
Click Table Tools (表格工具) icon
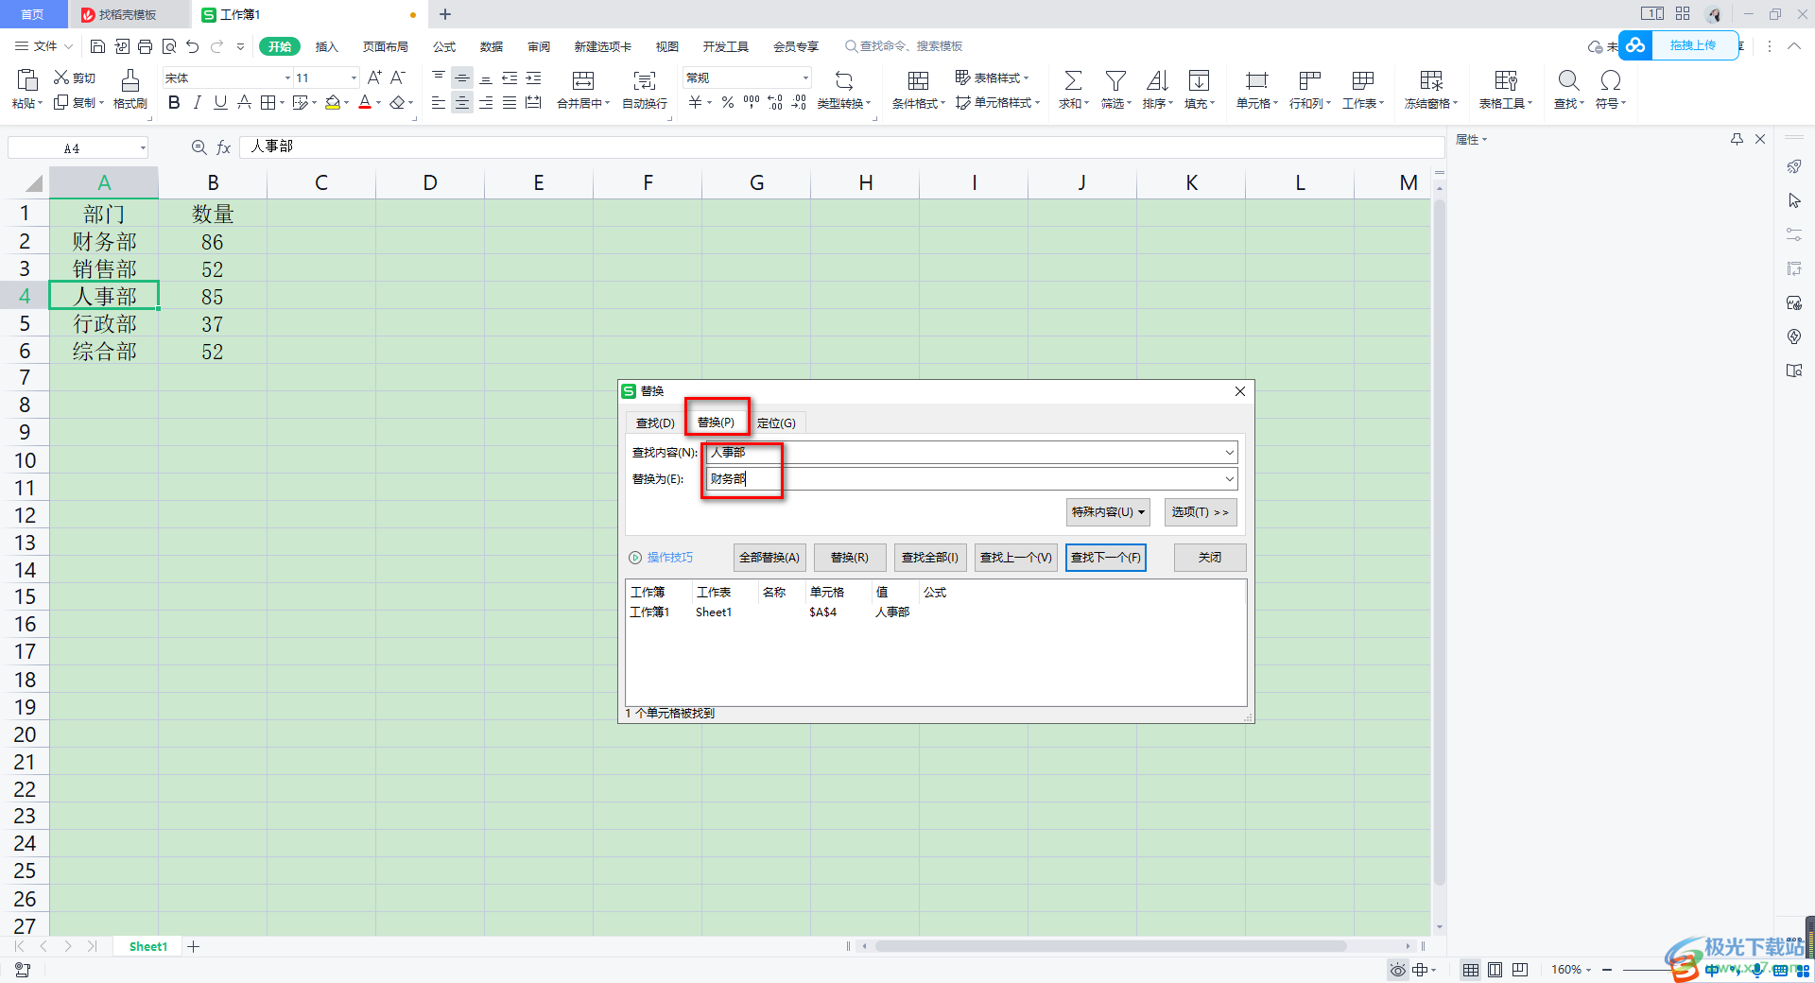tap(1506, 80)
